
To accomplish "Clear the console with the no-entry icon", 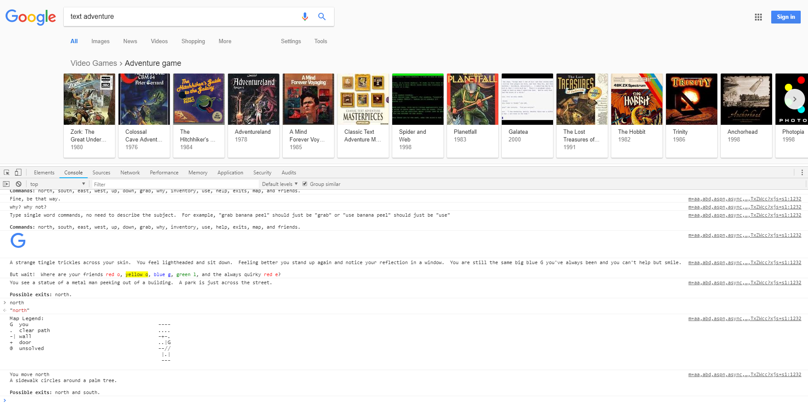I will tap(18, 184).
